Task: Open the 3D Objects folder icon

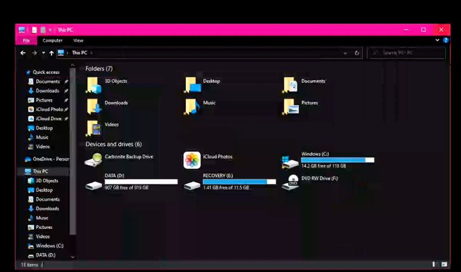Action: (x=93, y=84)
